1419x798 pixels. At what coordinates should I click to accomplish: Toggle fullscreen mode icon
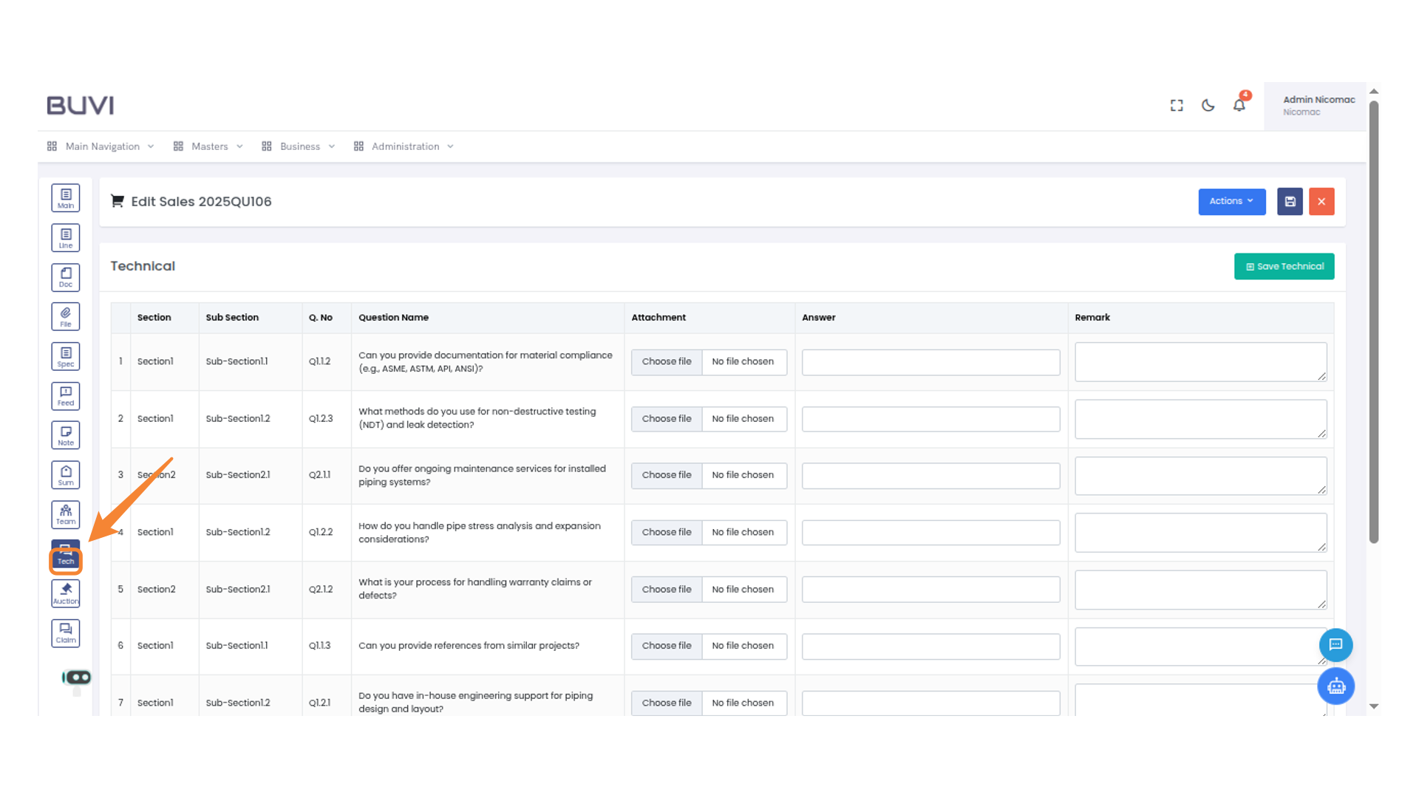click(x=1177, y=105)
